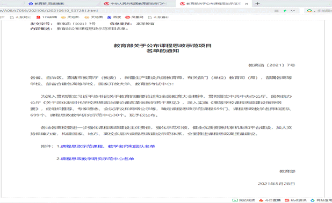Open the 百度 bookmark
Viewport: 332px width, 203px height.
point(114,17)
